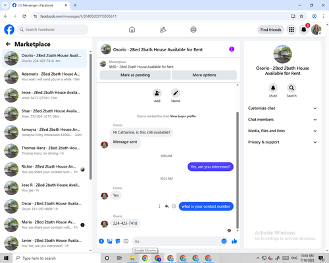Open the Notifications bell
This screenshot has width=329, height=263.
point(304,30)
